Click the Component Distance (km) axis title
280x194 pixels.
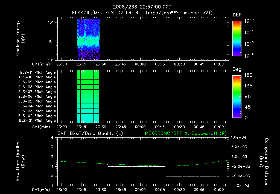[x=264, y=161]
